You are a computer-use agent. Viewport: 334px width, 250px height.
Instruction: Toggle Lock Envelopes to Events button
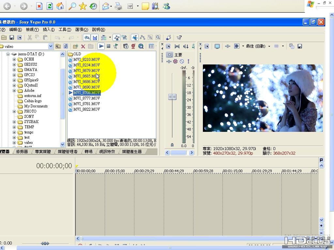pos(117,38)
